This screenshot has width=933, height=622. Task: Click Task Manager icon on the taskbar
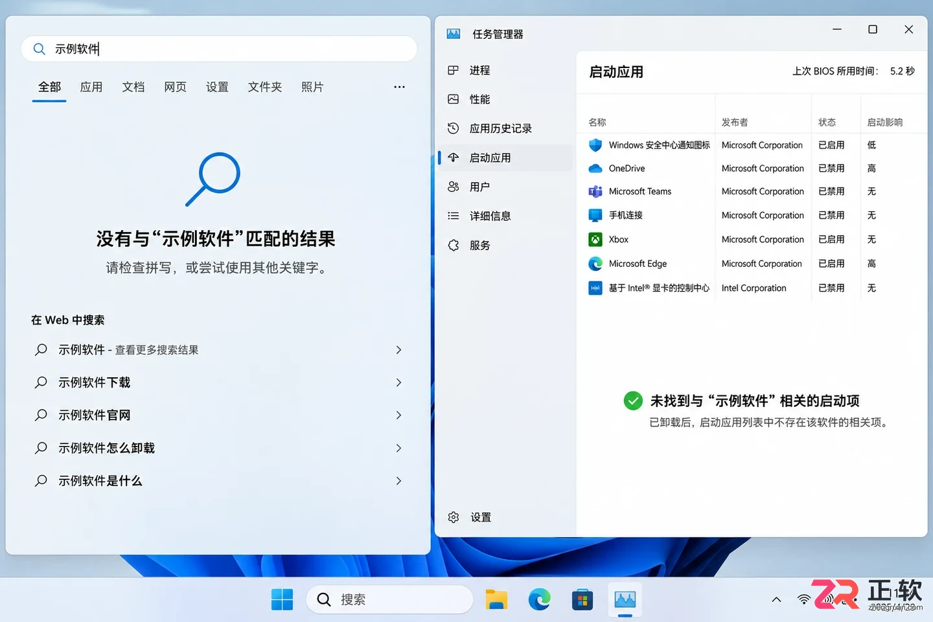[625, 599]
